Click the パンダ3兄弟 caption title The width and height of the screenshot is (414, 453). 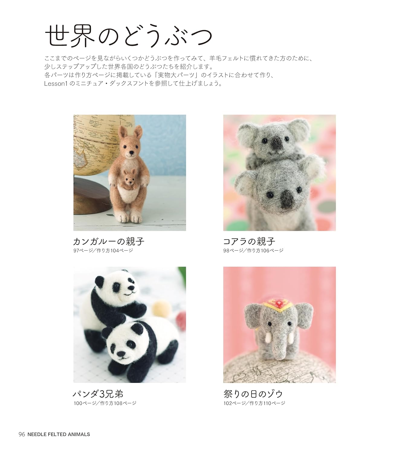[98, 394]
